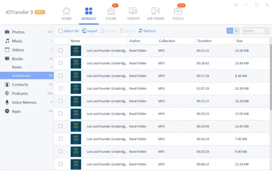This screenshot has width=272, height=177.
Task: Open Apps in the sidebar
Action: [27, 111]
